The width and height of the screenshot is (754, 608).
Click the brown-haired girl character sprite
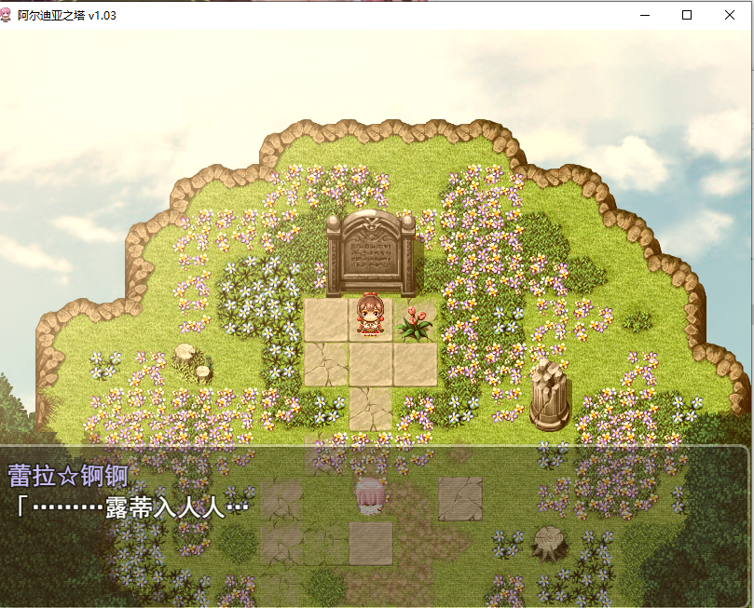point(369,316)
